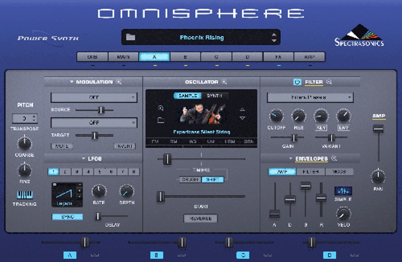The height and width of the screenshot is (262, 402).
Task: Click the LFO Depth knob
Action: (127, 191)
